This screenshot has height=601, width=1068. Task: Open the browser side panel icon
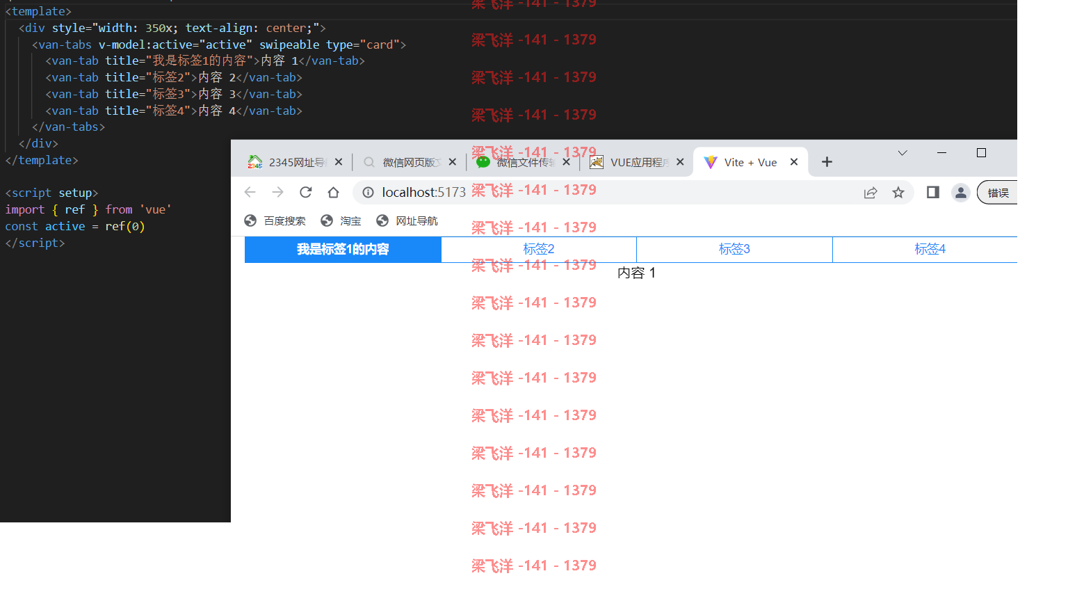pos(933,193)
